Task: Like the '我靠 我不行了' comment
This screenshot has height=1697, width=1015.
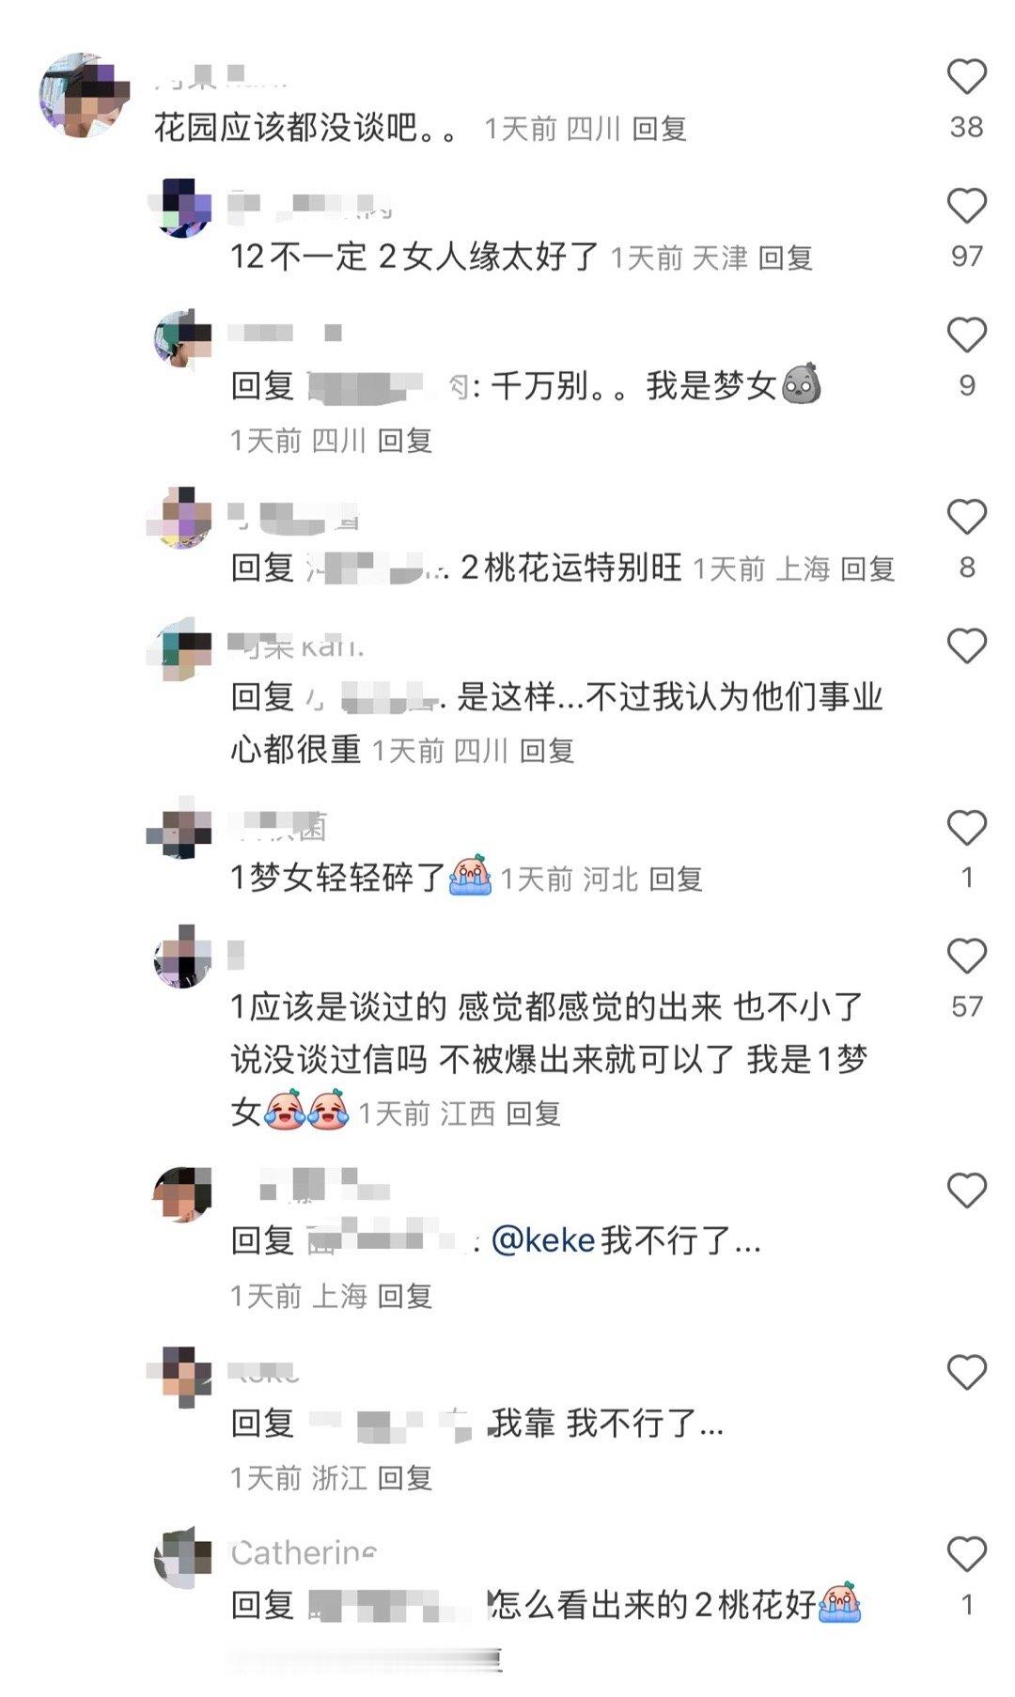Action: pos(966,1373)
